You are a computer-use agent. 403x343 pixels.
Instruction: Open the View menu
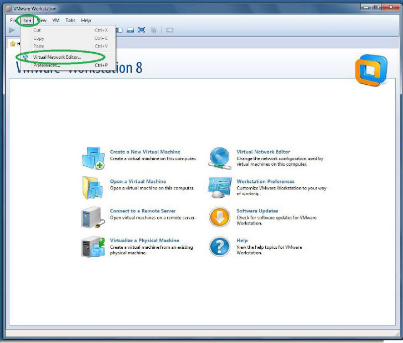[x=42, y=20]
